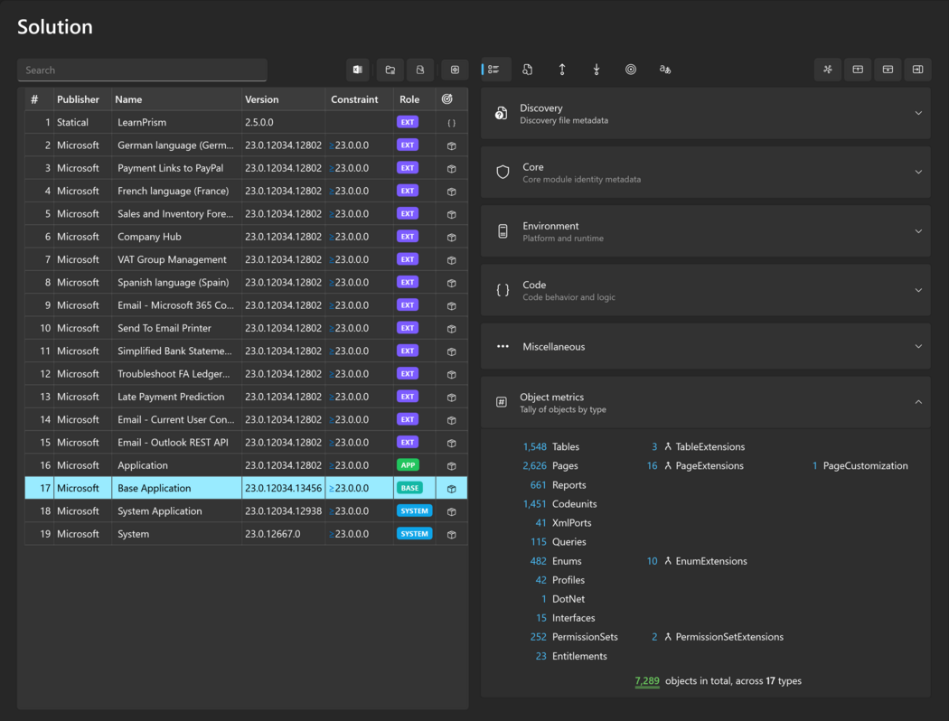The image size is (949, 721).
Task: Click the EXT badge in Payment Links row
Action: [x=408, y=168]
